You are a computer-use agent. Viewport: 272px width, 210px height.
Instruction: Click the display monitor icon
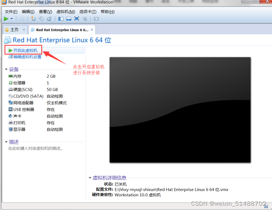tap(11, 129)
